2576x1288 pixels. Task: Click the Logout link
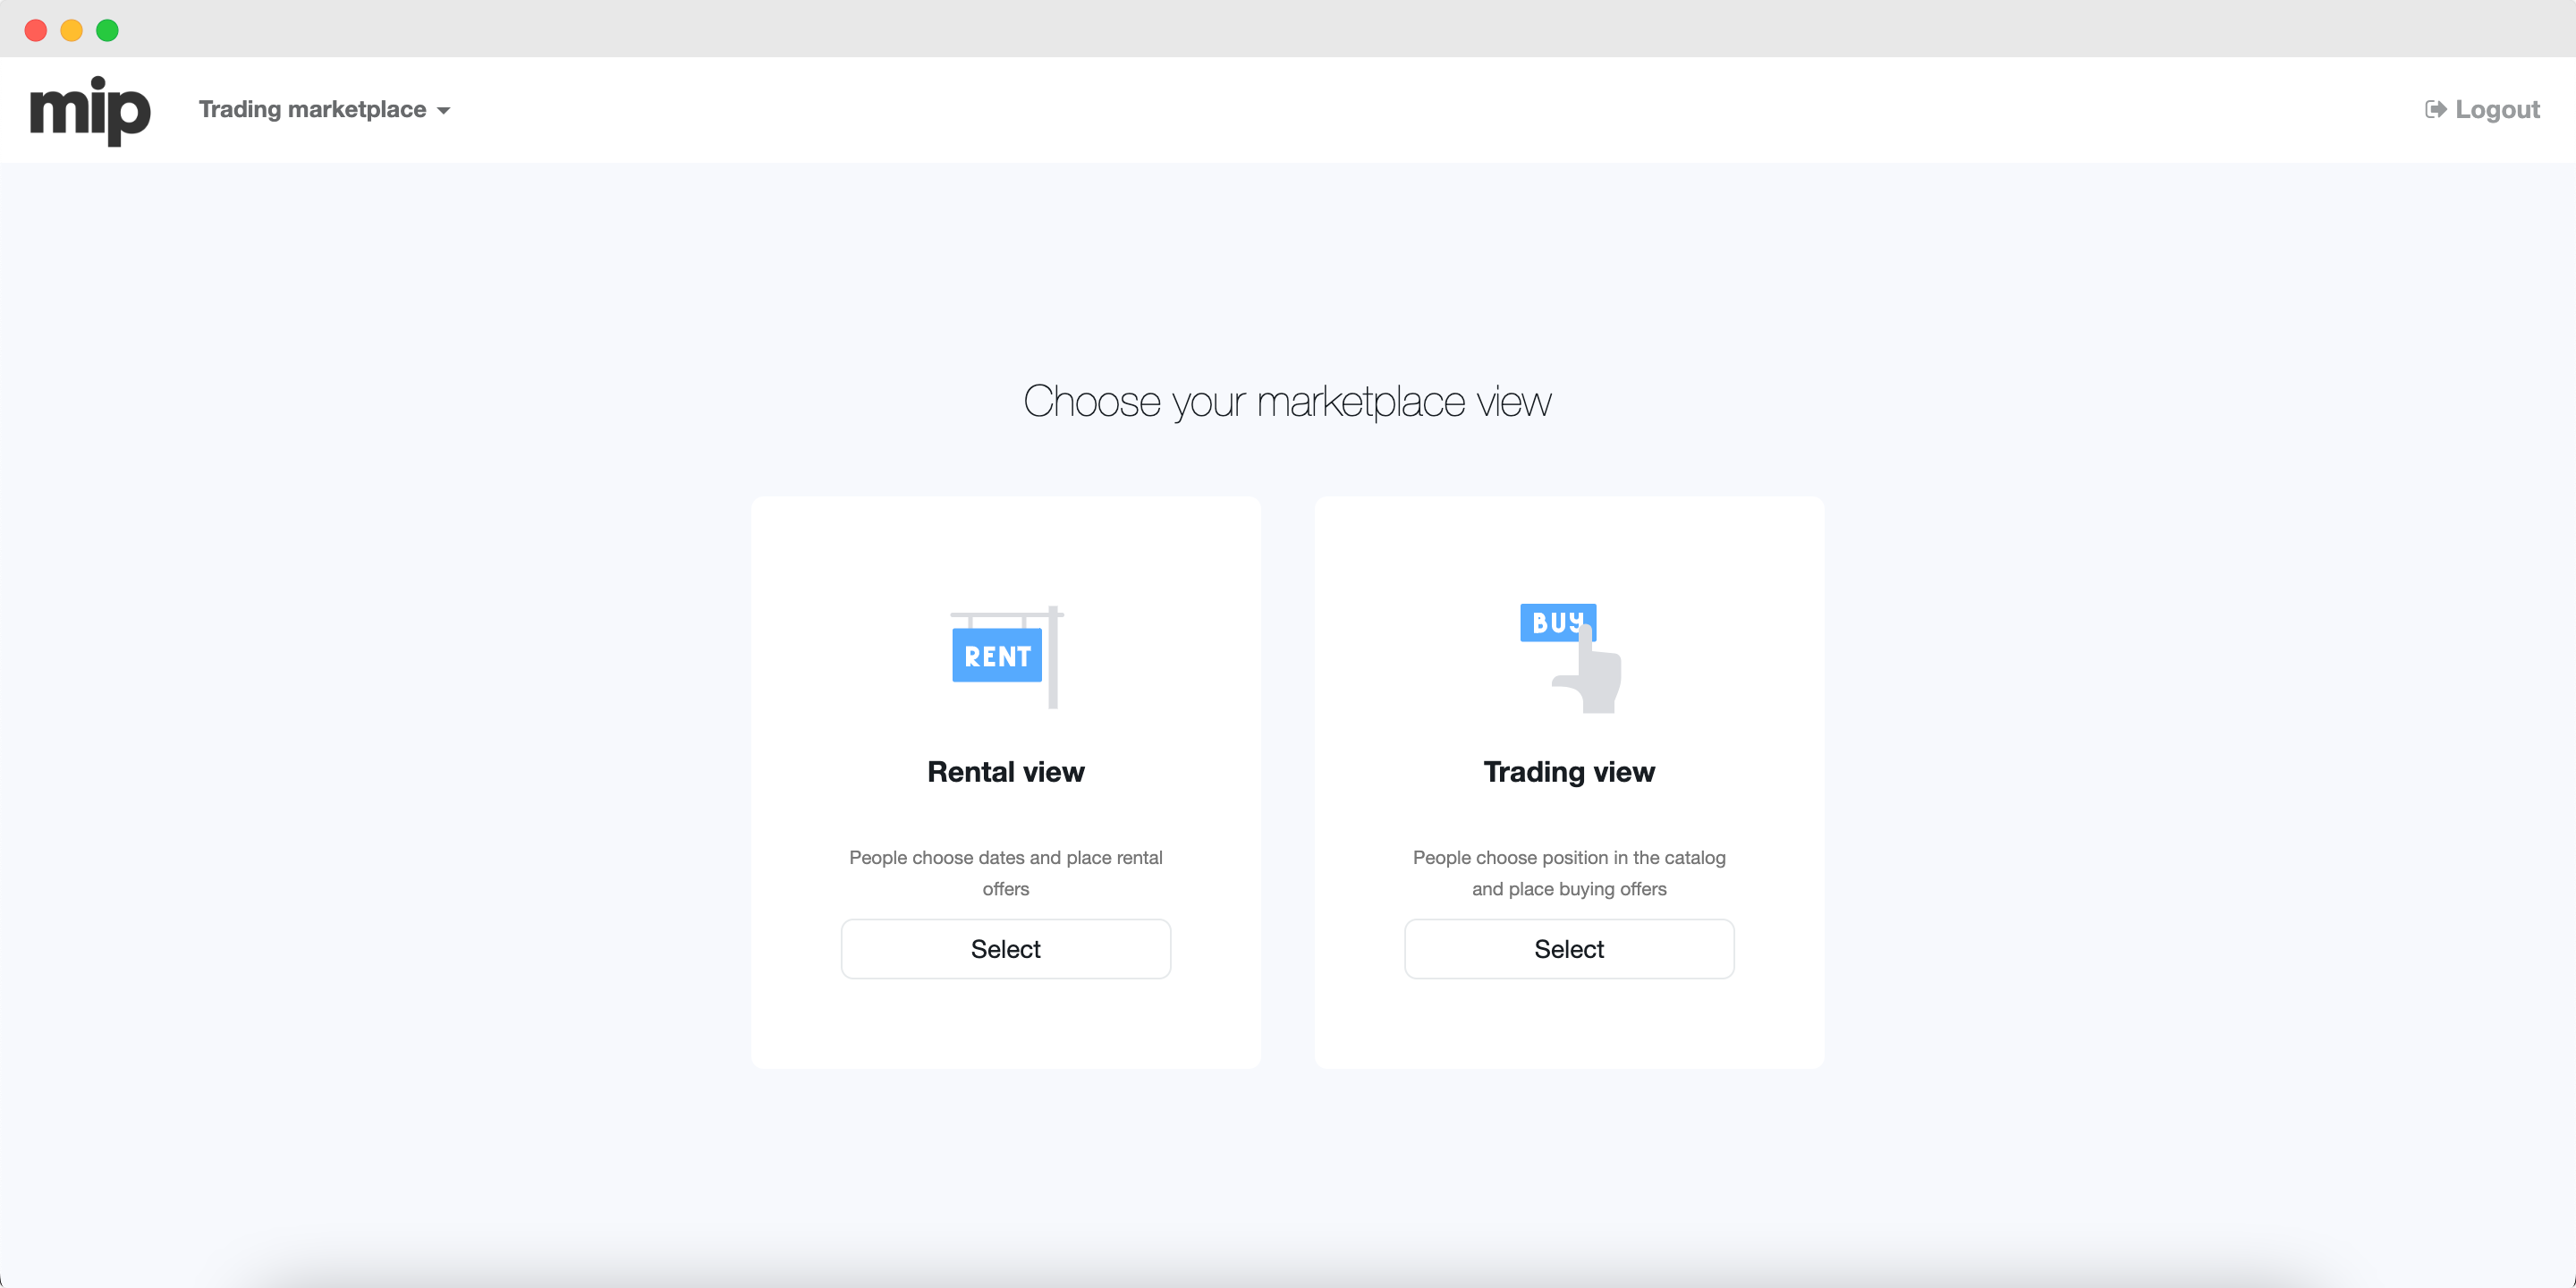[2482, 109]
